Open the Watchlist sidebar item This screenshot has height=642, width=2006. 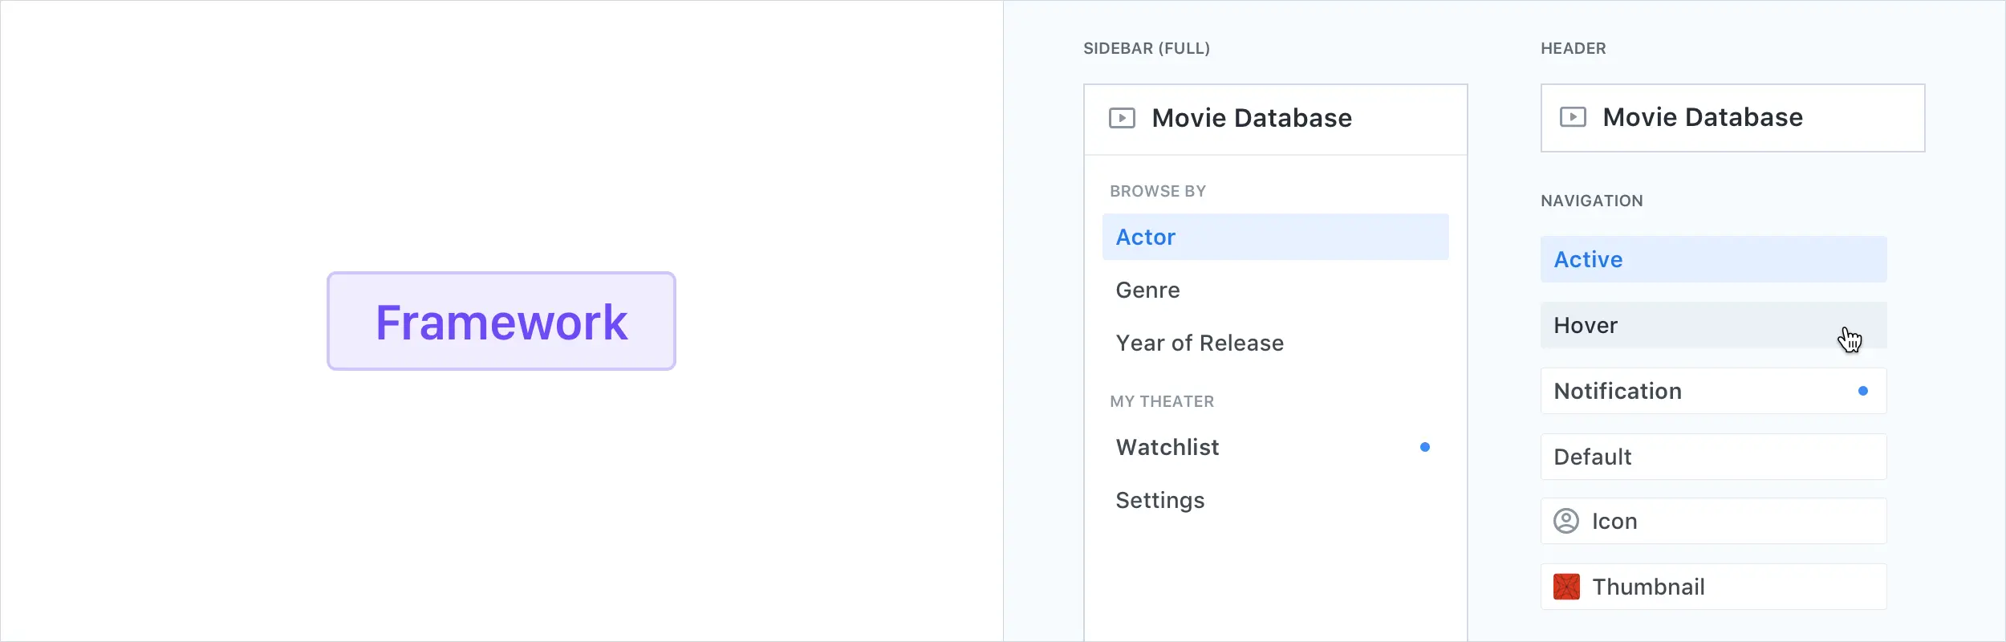[1167, 448]
